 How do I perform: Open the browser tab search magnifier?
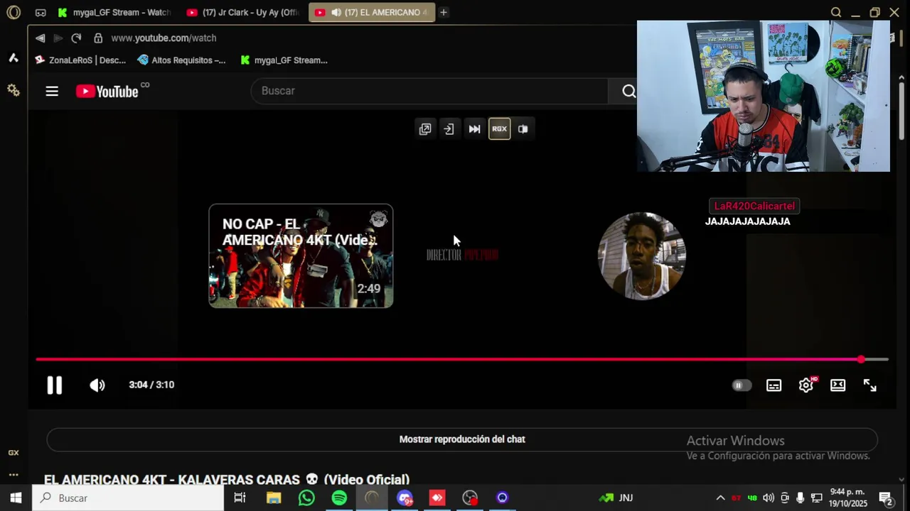coord(836,12)
